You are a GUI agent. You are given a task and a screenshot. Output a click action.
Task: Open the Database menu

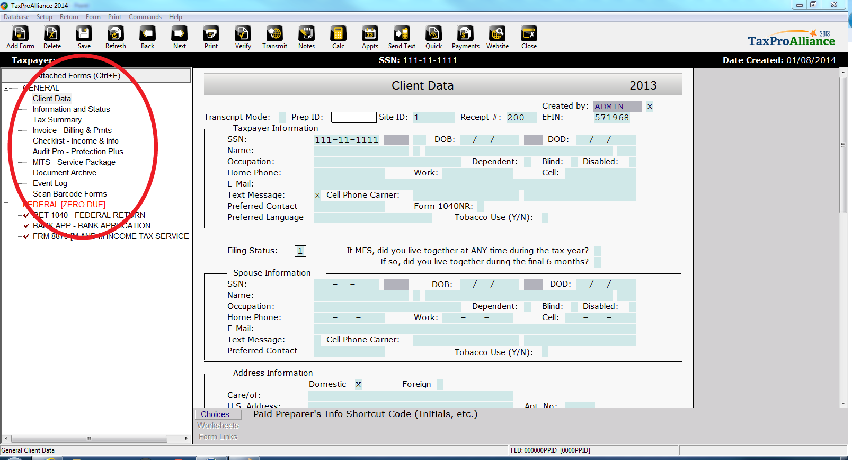[16, 17]
